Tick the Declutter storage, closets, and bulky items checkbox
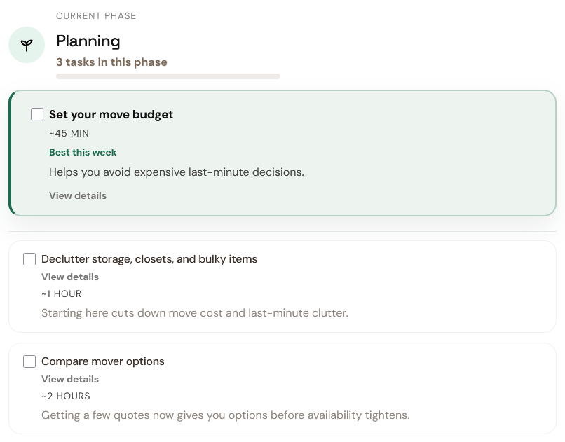This screenshot has height=442, width=565. tap(29, 259)
